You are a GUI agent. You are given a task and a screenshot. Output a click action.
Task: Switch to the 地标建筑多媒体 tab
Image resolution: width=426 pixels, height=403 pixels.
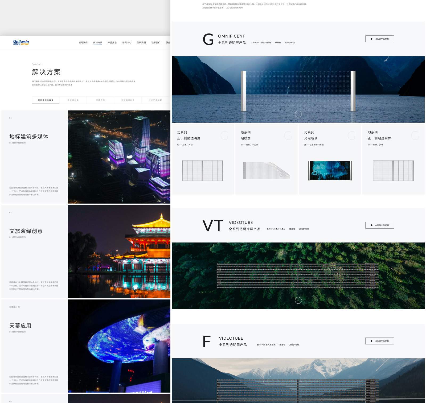tap(46, 100)
